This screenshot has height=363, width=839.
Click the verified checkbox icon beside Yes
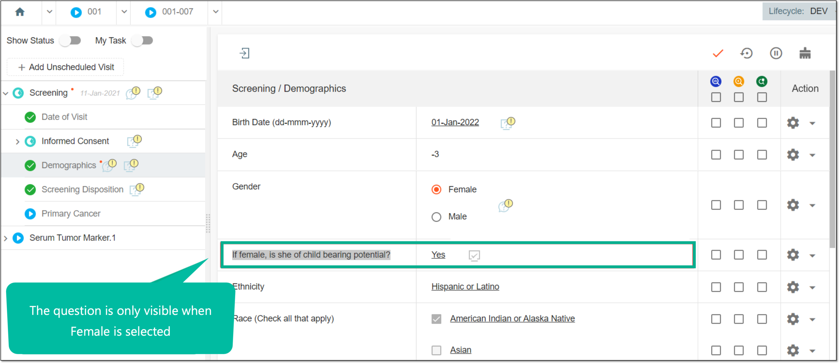pos(474,255)
